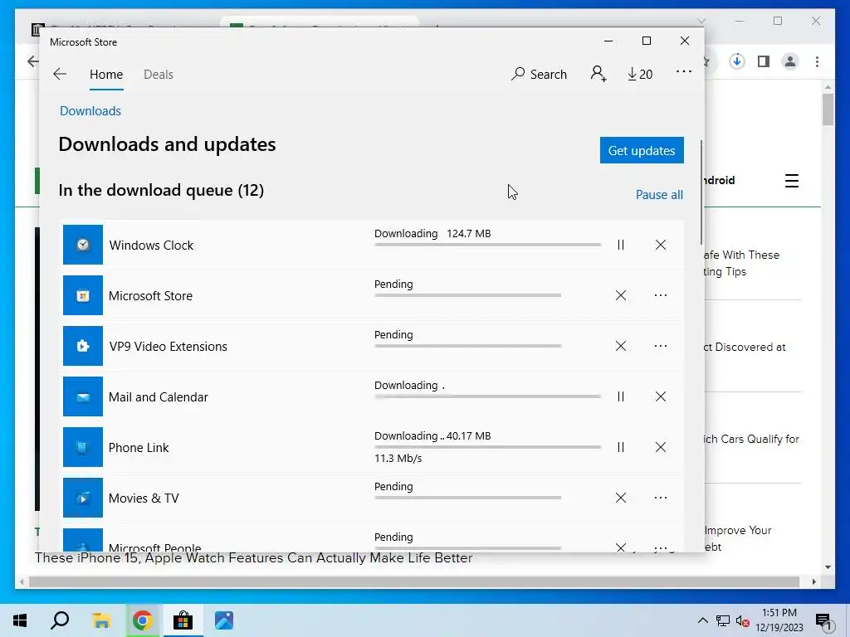Open File Explorer from the taskbar

click(x=100, y=620)
